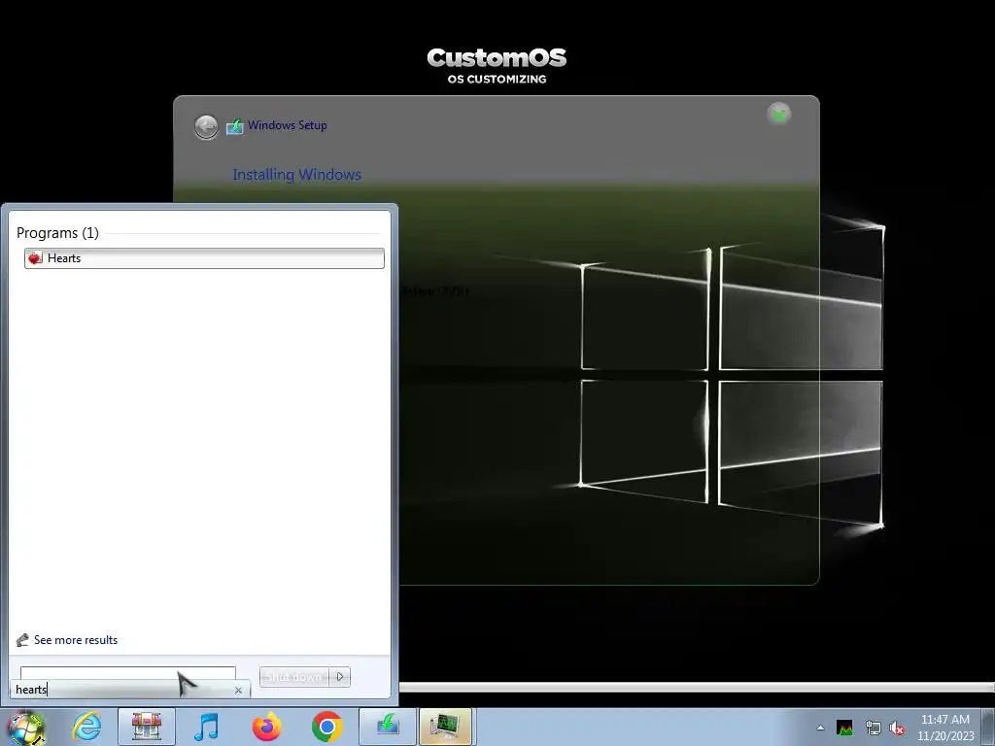
Task: Click the Programs (1) group header
Action: [57, 233]
